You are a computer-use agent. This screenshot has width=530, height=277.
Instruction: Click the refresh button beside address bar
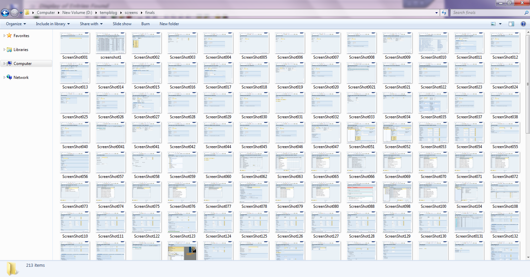444,13
